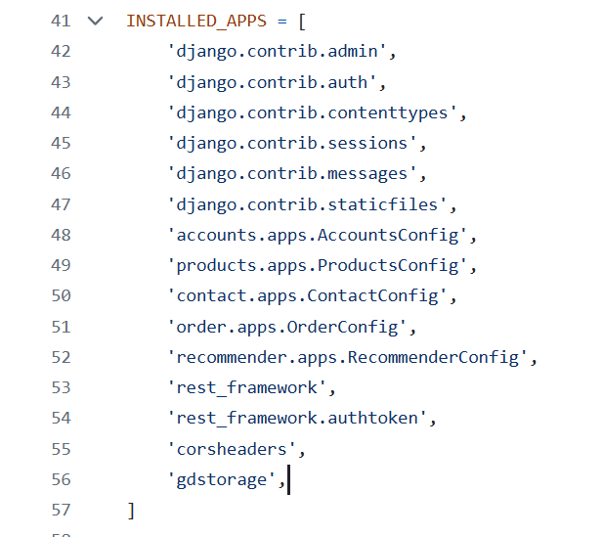Click 'django.contrib.contenttypes' line text
Viewport: 602px width, 537px height.
point(313,113)
